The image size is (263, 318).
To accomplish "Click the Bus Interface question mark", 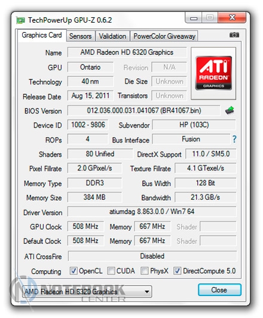I will point(234,139).
